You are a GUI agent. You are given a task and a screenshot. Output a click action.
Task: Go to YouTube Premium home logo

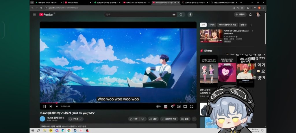[47, 14]
